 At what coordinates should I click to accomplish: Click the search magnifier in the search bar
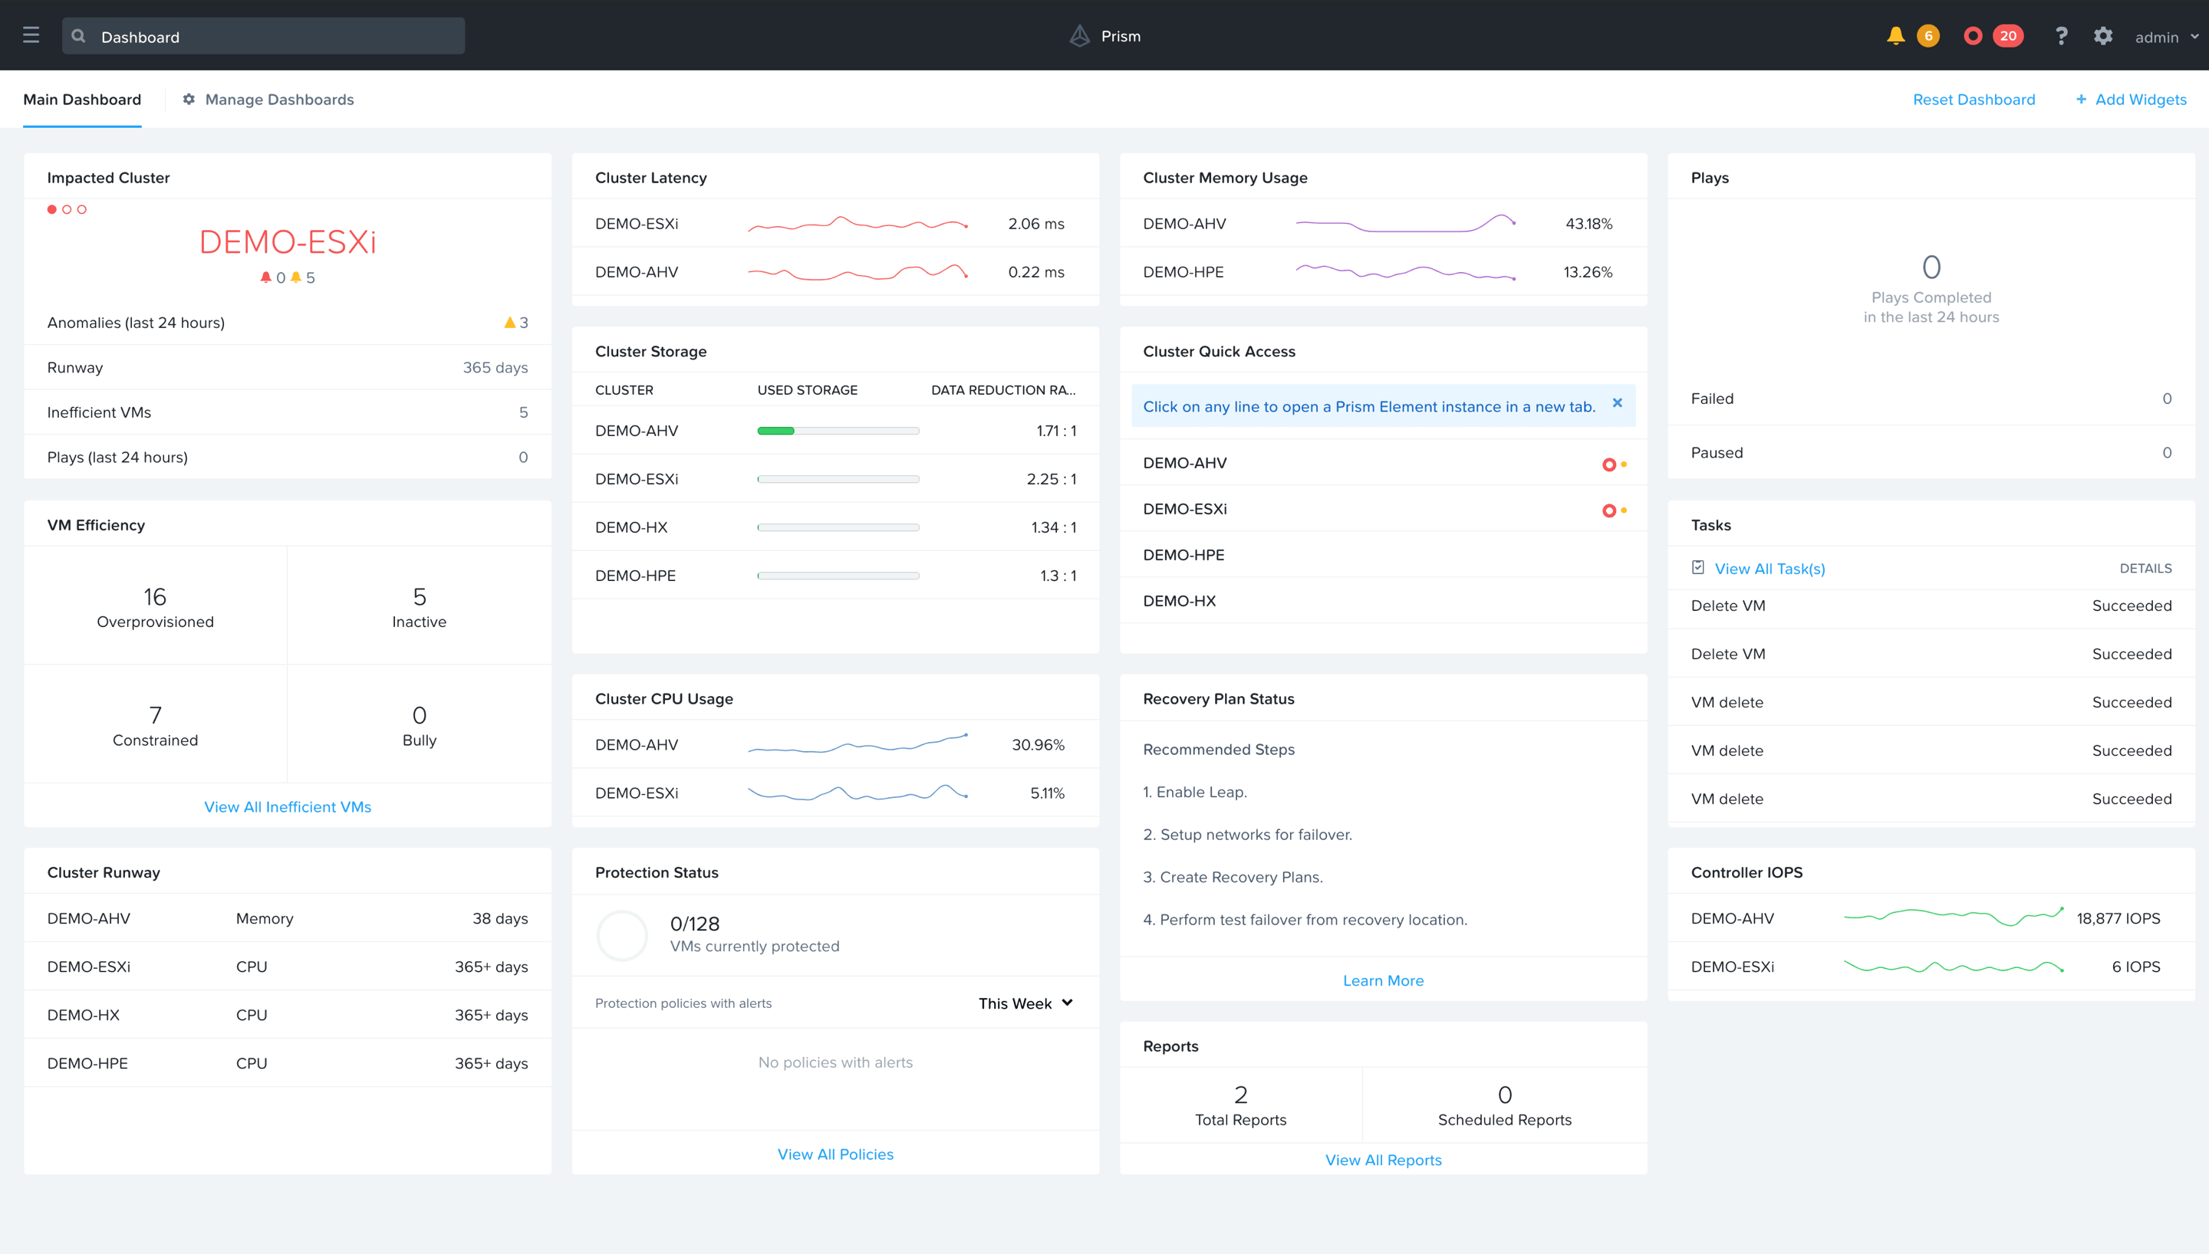(x=78, y=35)
